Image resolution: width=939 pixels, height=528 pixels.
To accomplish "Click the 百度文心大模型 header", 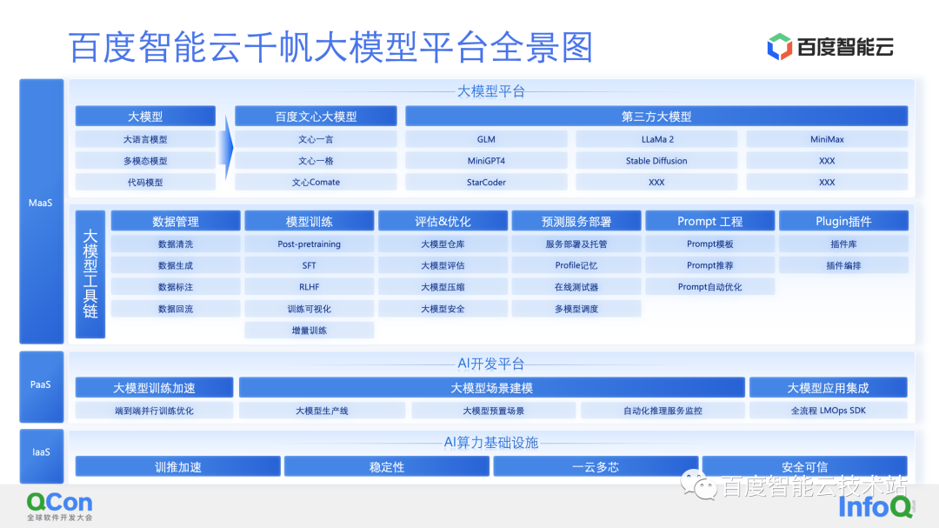I will (316, 117).
